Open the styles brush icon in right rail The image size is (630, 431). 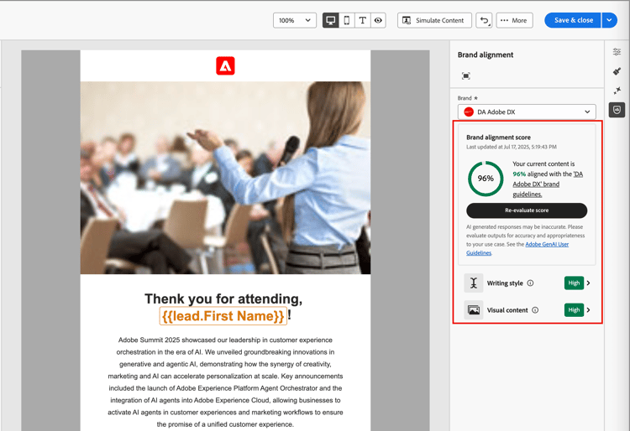617,71
